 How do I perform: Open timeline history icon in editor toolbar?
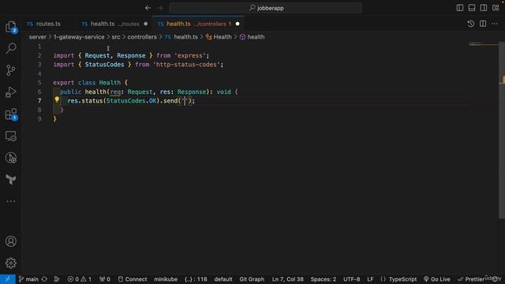click(470, 24)
